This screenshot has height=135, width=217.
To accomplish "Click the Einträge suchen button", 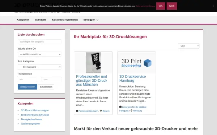I will 27,87.
